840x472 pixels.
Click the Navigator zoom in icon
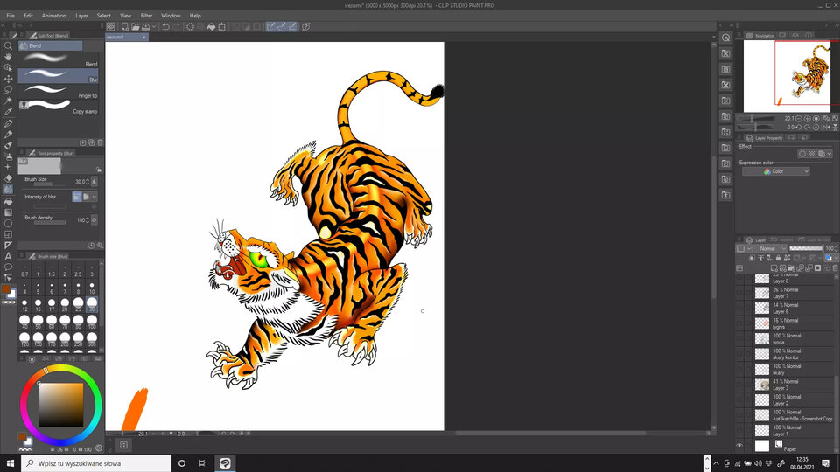808,118
